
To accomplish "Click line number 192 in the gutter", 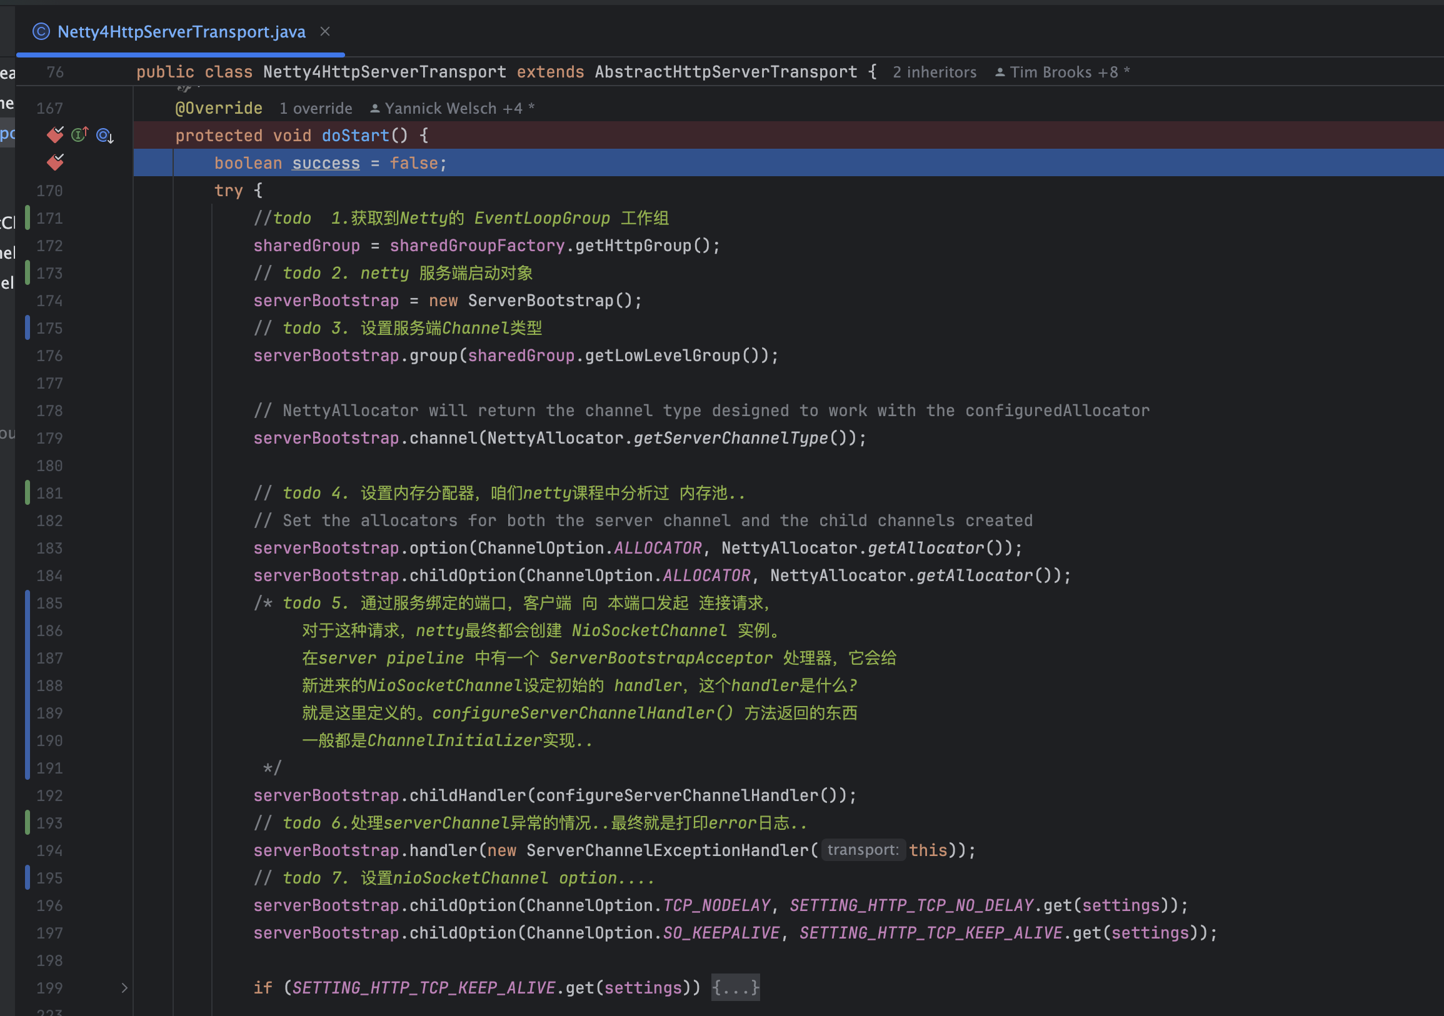I will (x=49, y=795).
